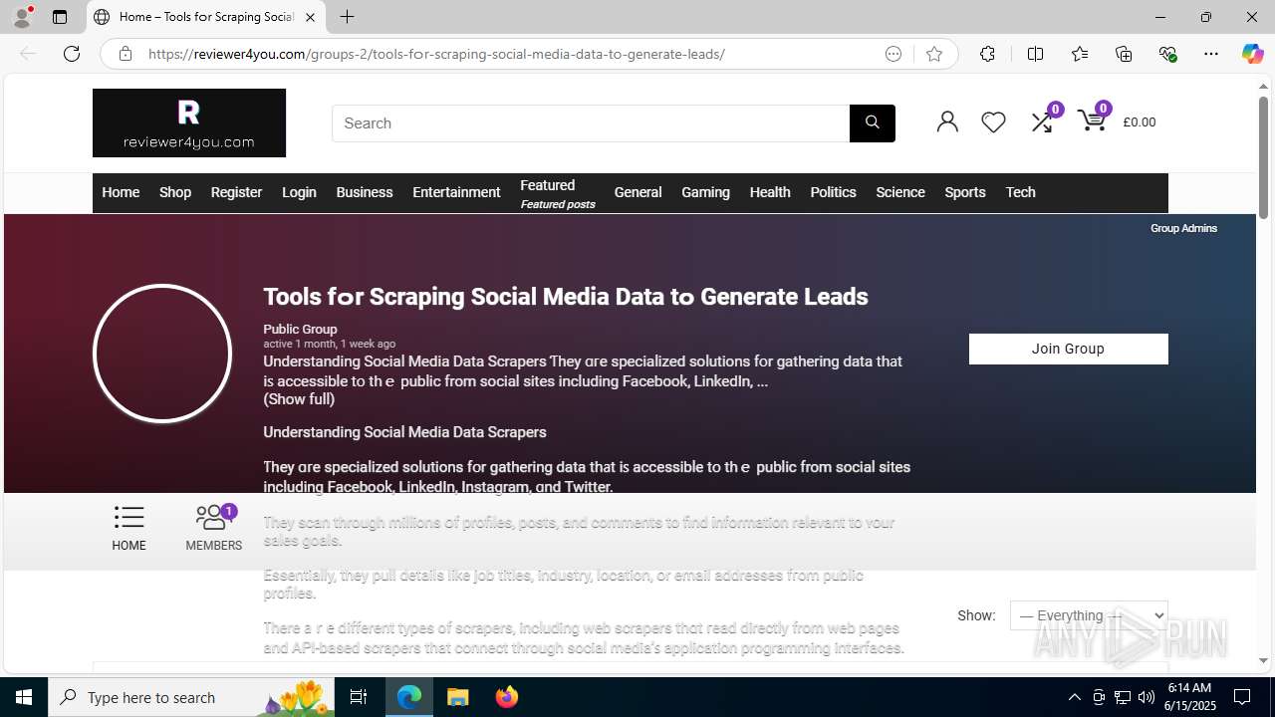Image resolution: width=1275 pixels, height=717 pixels.
Task: Open a new browser tab
Action: coord(347,17)
